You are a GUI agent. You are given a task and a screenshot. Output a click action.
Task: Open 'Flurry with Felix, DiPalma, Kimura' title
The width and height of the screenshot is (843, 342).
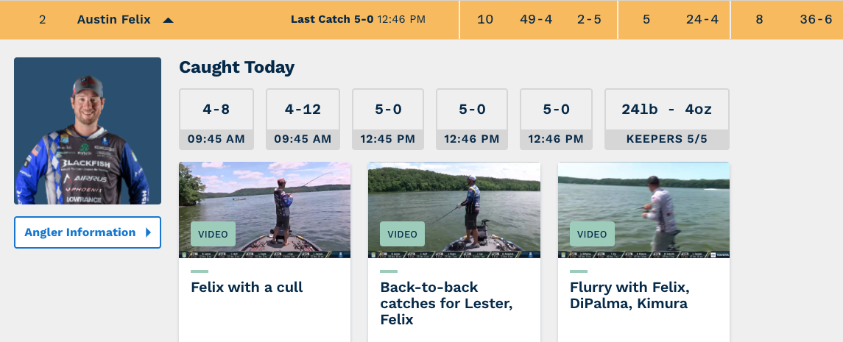pos(629,295)
